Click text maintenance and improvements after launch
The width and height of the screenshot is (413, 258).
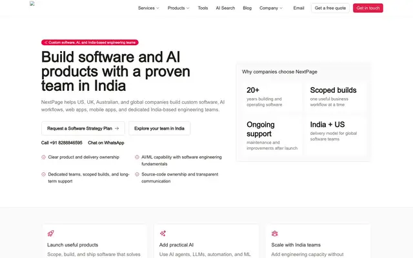pos(272,145)
